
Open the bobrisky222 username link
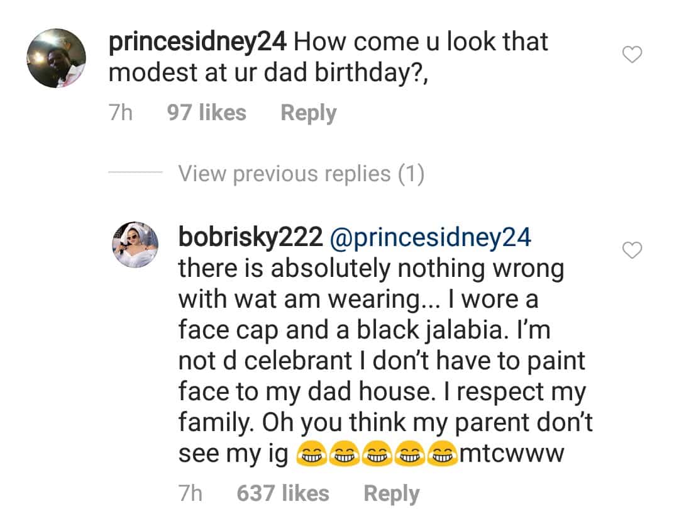click(x=251, y=237)
